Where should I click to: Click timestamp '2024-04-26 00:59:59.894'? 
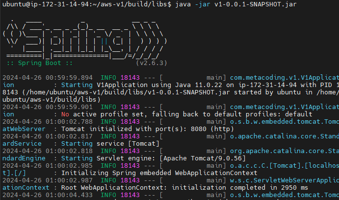tap(48, 78)
